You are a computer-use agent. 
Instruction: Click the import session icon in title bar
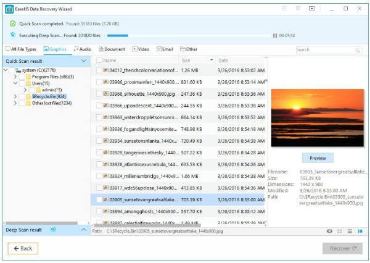click(x=284, y=9)
